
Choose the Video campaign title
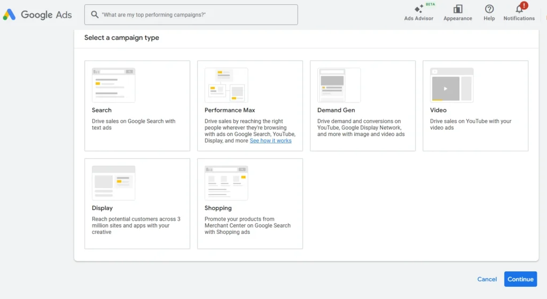(438, 110)
